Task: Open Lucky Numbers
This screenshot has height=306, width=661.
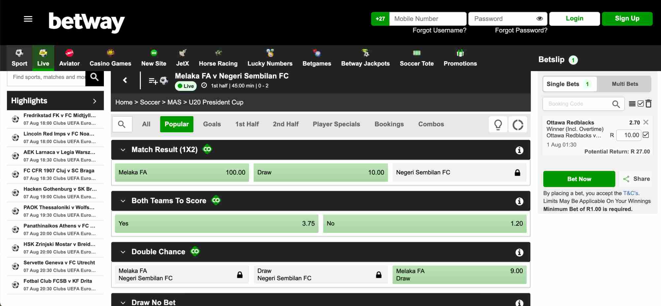Action: tap(270, 58)
